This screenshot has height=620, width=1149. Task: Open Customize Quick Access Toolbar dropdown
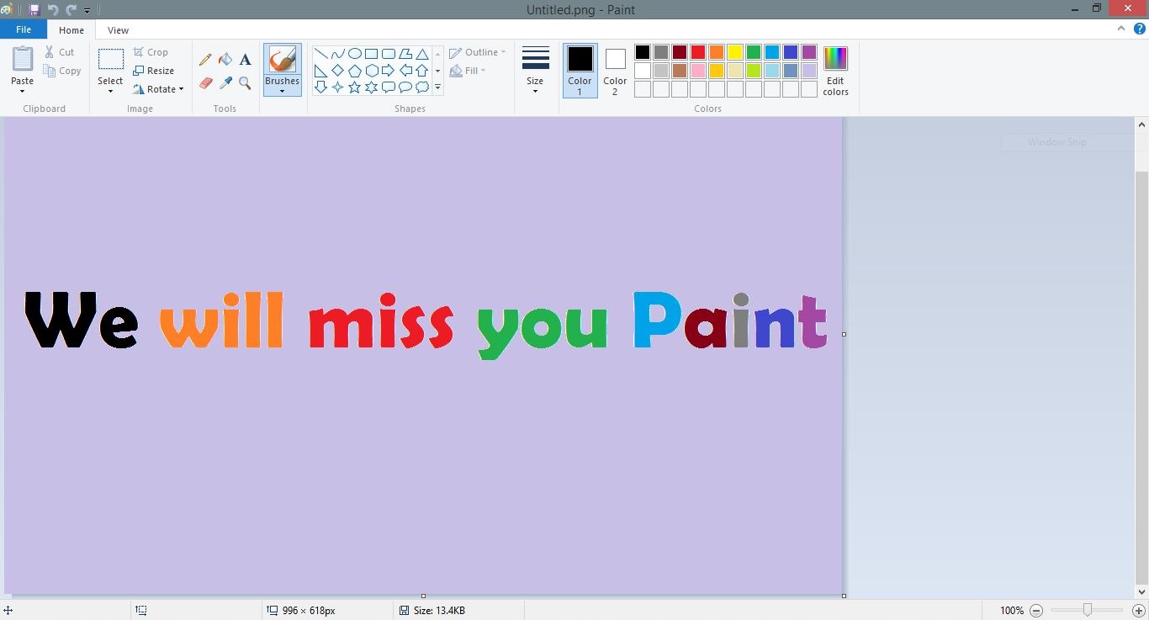(87, 11)
